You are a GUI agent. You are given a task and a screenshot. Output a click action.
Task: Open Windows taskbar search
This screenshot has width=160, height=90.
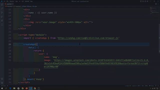(6, 88)
